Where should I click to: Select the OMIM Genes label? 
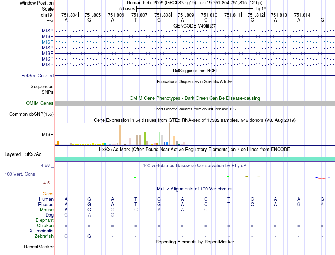click(40, 103)
